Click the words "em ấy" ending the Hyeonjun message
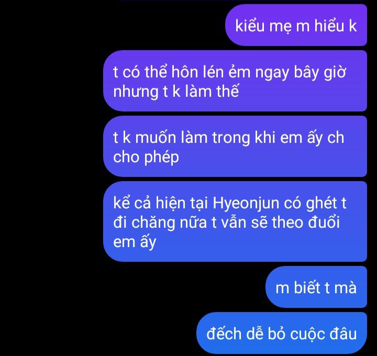The image size is (377, 356). [135, 241]
